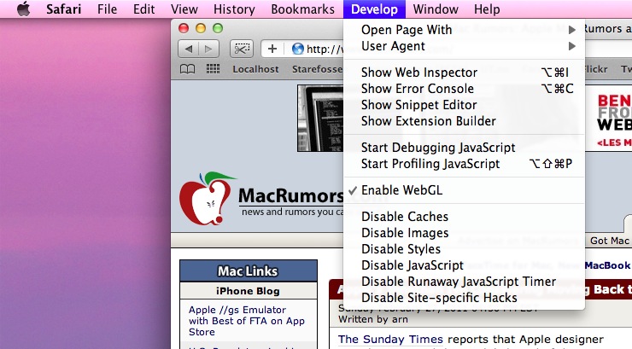Toggle the Enable WebGL checkmark item
The height and width of the screenshot is (349, 632).
tap(464, 190)
